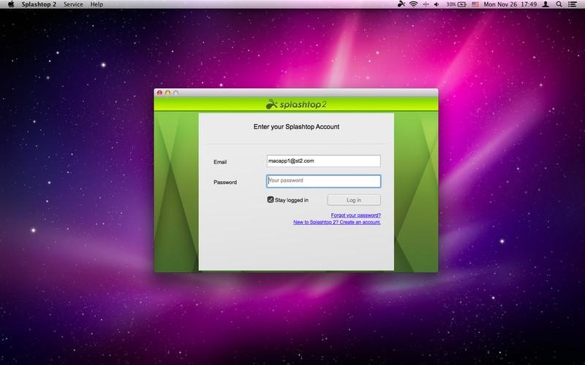This screenshot has width=585, height=365.
Task: Minimize the Splashtop login window
Action: coord(167,93)
